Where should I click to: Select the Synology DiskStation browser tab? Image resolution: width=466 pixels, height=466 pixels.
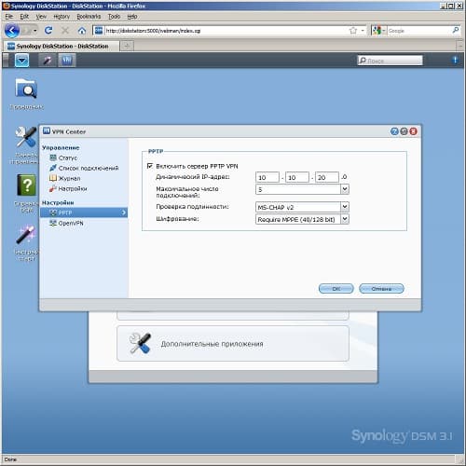[x=62, y=46]
